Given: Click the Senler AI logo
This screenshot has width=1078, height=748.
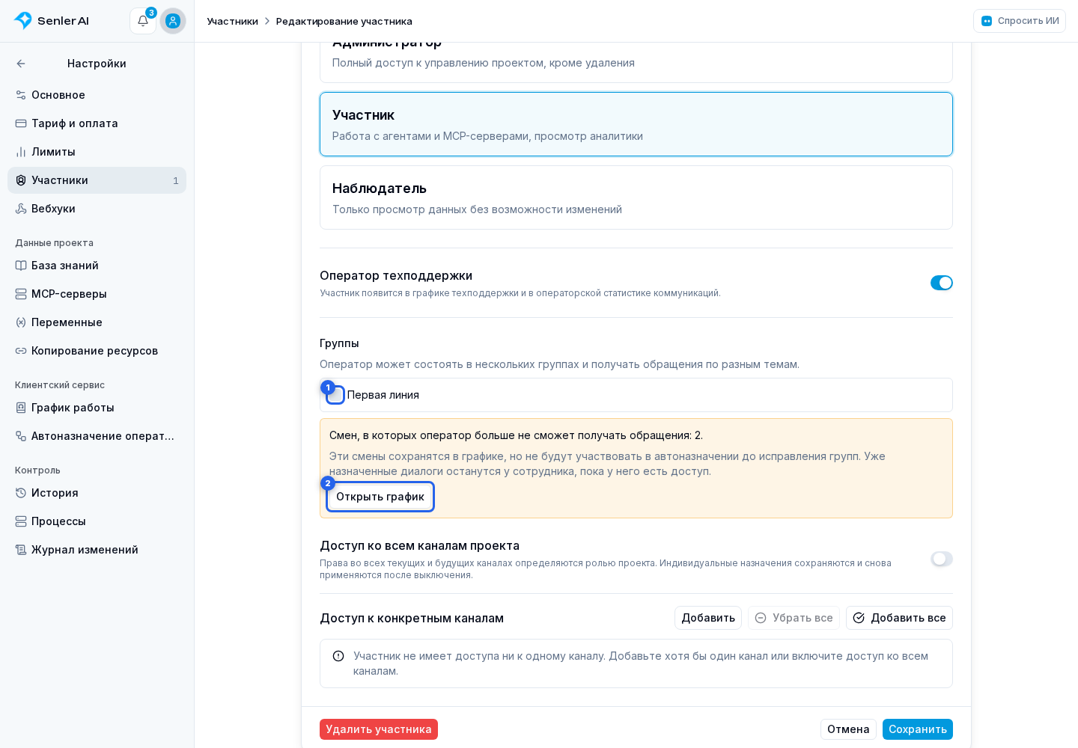Looking at the screenshot, I should click(52, 21).
